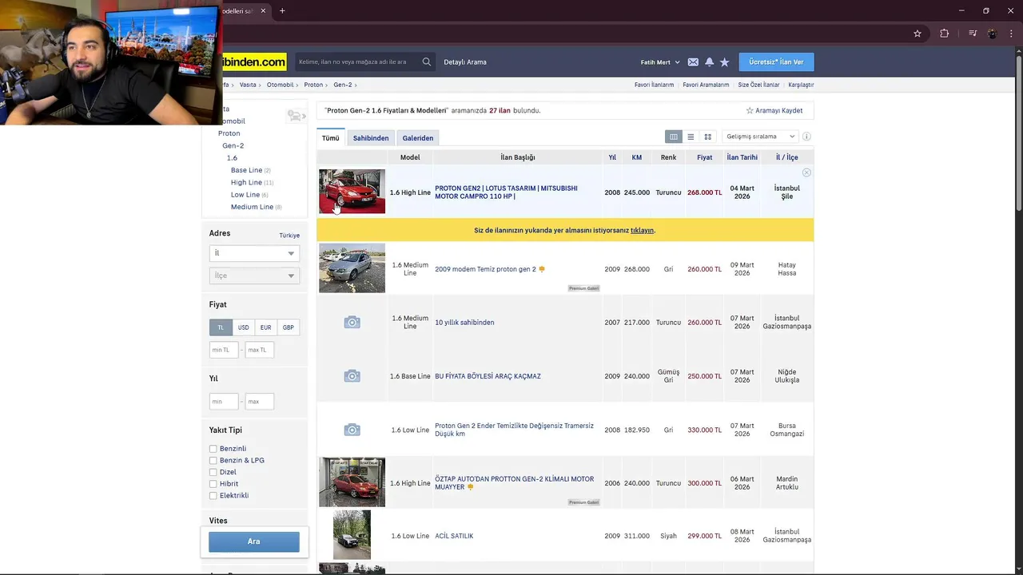Open 2009 model Temiz proton gen 2 listing
Screen dimensions: 1023x575
(x=485, y=269)
